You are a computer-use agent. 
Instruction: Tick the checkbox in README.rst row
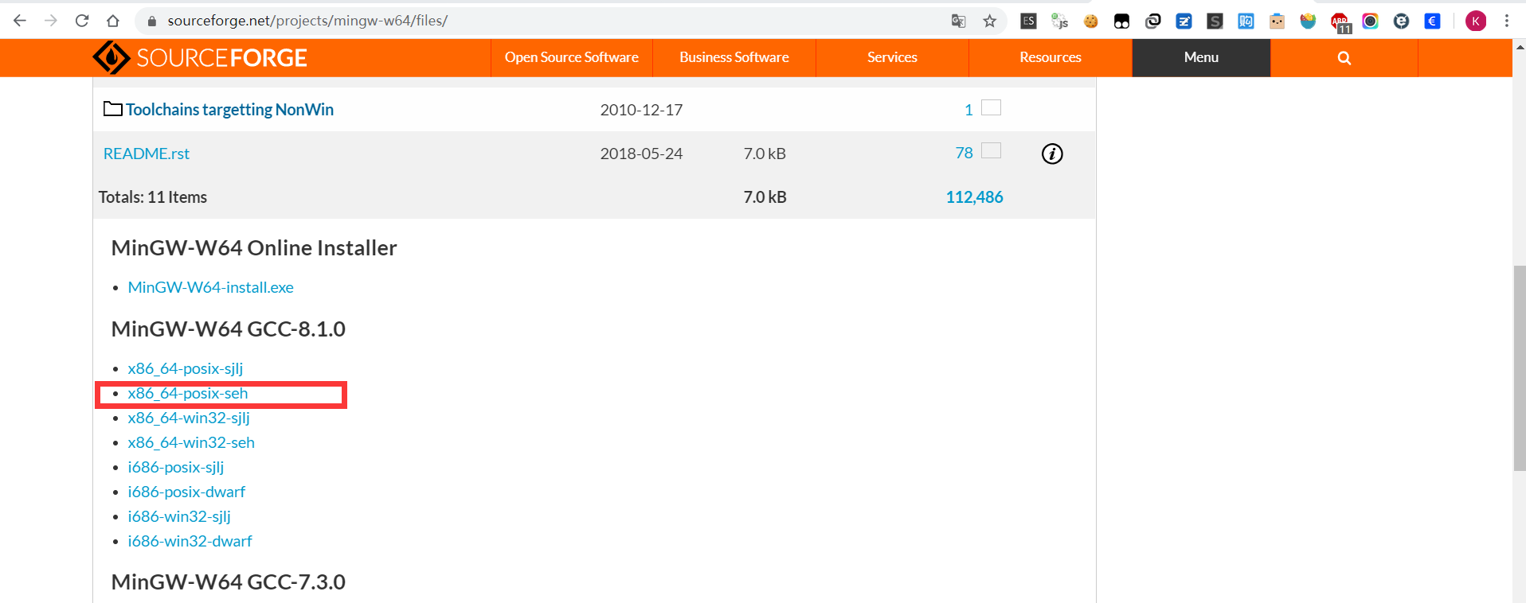click(x=991, y=150)
